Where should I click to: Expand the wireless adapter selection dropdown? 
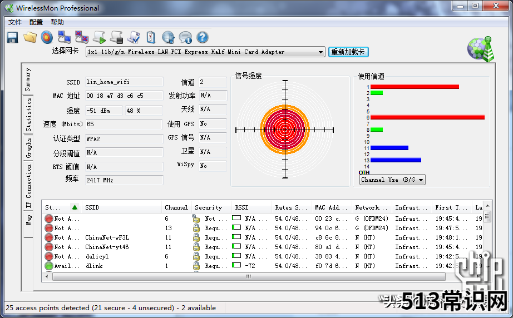320,52
